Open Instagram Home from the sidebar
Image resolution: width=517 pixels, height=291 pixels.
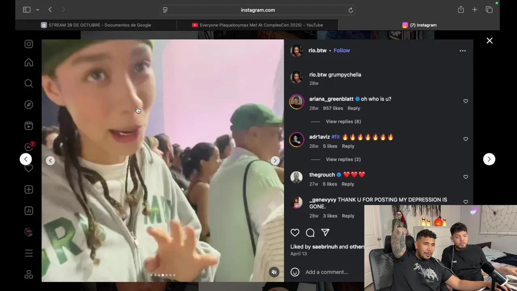[x=29, y=63]
